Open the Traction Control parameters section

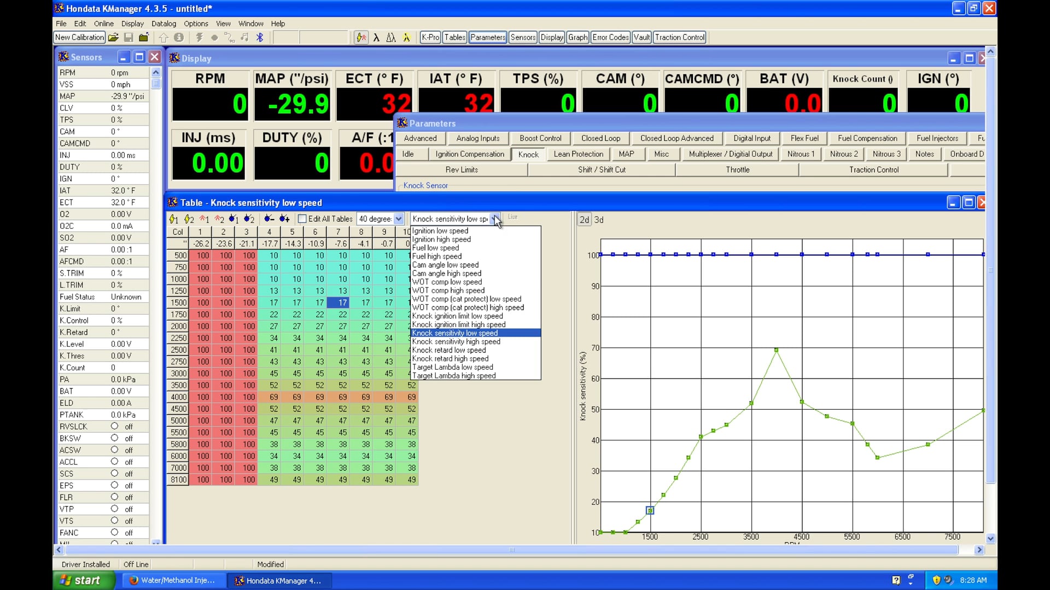pos(873,169)
